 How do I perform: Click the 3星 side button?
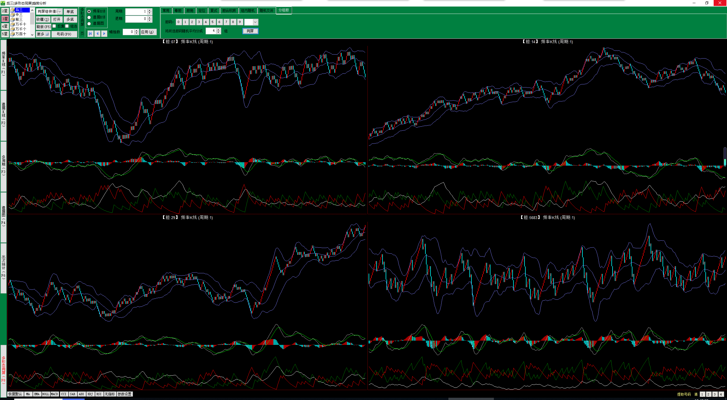pyautogui.click(x=5, y=19)
